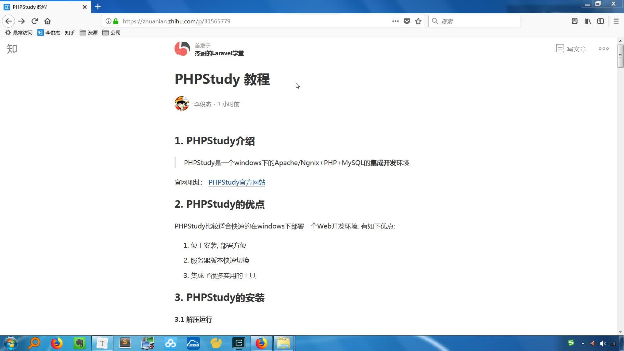Image resolution: width=624 pixels, height=351 pixels.
Task: Click the 搜索 search box
Action: (x=474, y=21)
